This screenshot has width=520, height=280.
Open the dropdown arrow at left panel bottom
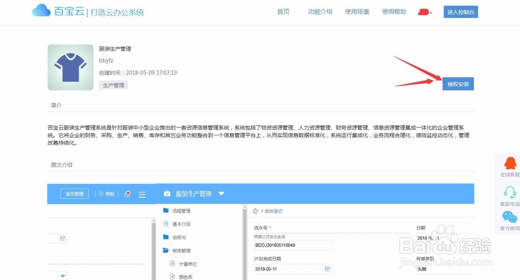coord(63,276)
